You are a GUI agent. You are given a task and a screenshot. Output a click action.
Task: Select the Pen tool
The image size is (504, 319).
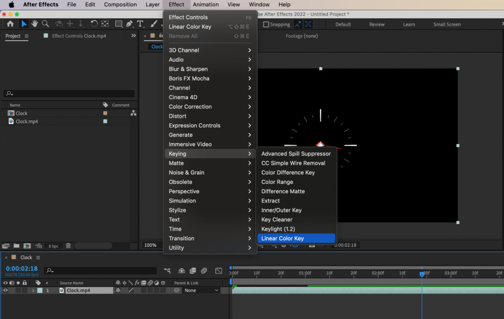pos(129,23)
